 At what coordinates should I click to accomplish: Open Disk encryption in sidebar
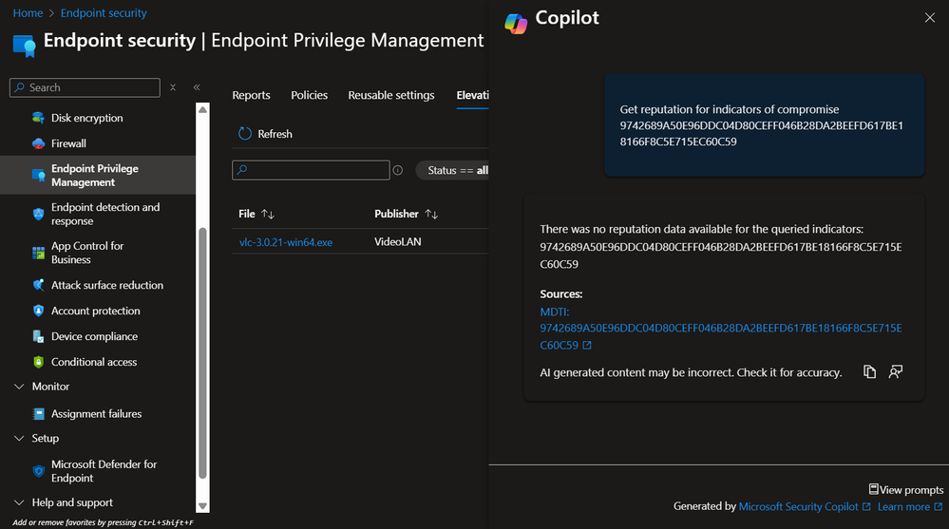click(x=86, y=118)
